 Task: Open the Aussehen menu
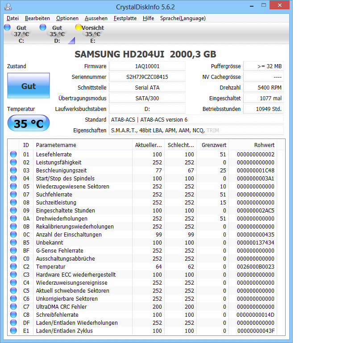96,18
